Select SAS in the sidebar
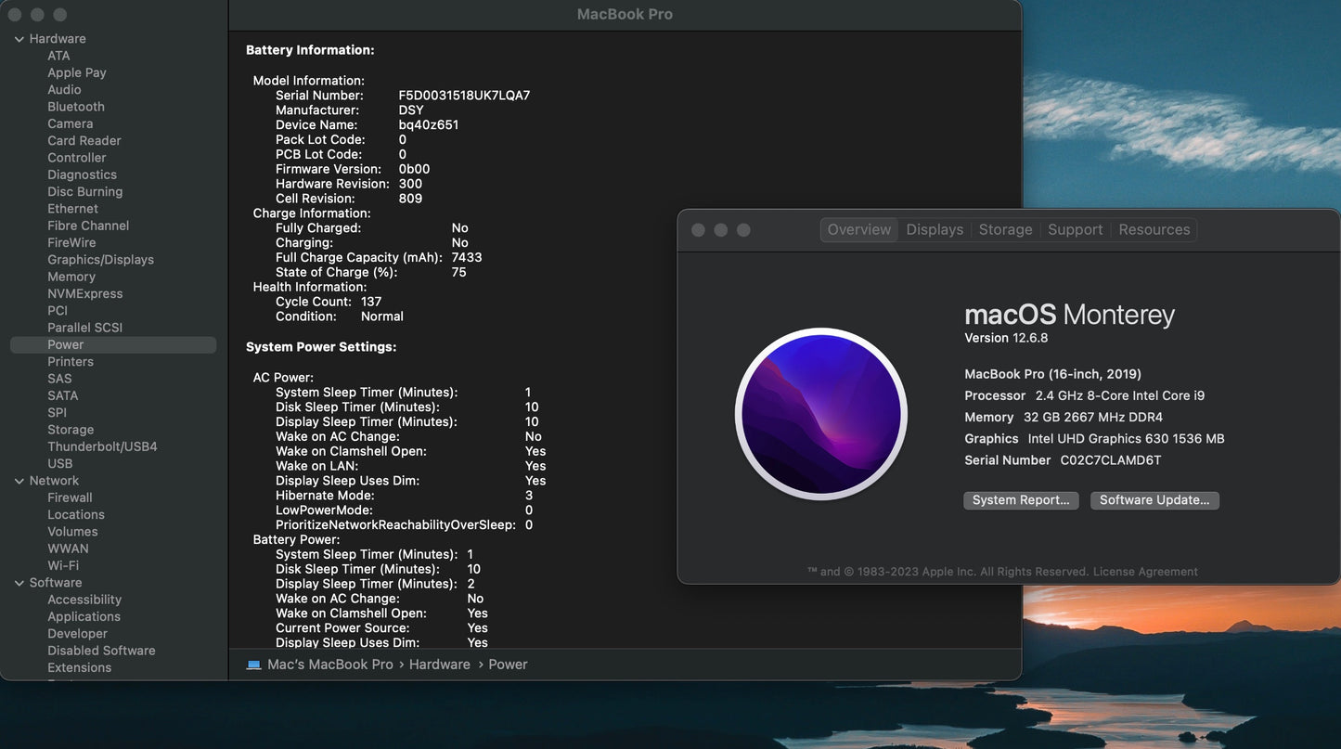1341x749 pixels. 59,379
